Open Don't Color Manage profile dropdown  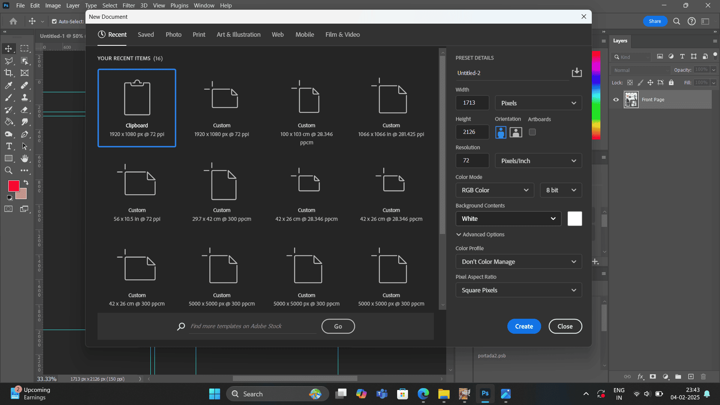519,261
